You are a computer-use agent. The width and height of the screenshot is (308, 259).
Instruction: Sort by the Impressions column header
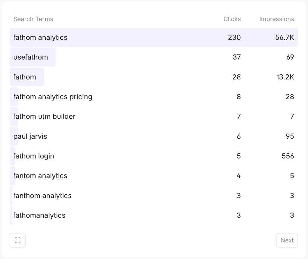tap(276, 19)
